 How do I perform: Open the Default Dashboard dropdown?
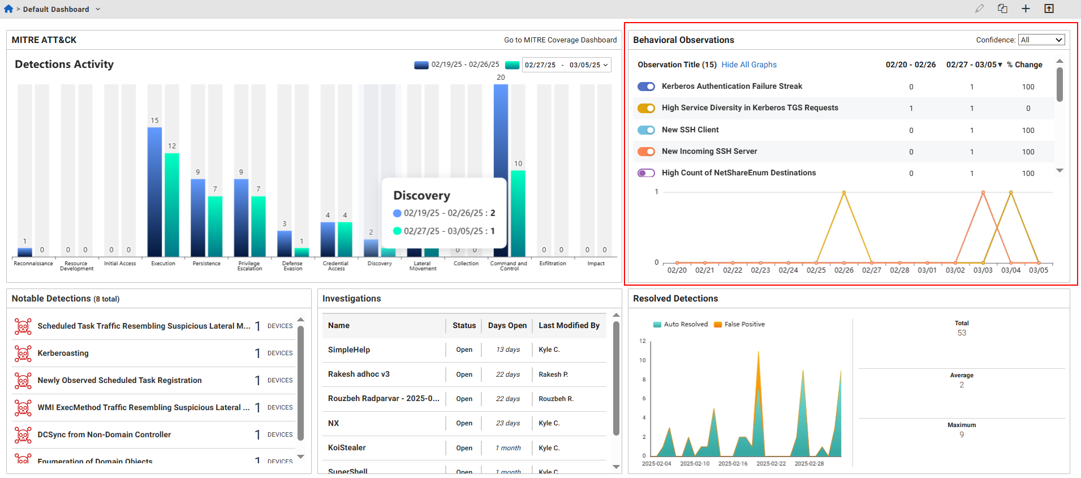coord(98,10)
